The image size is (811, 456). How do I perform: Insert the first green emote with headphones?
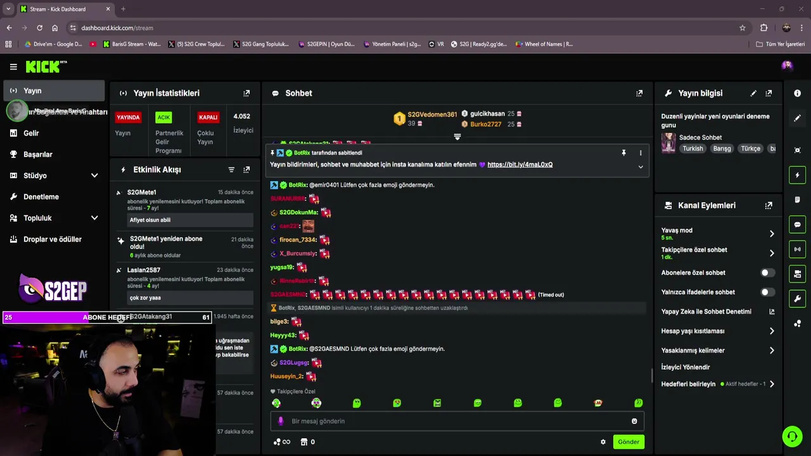pyautogui.click(x=276, y=403)
